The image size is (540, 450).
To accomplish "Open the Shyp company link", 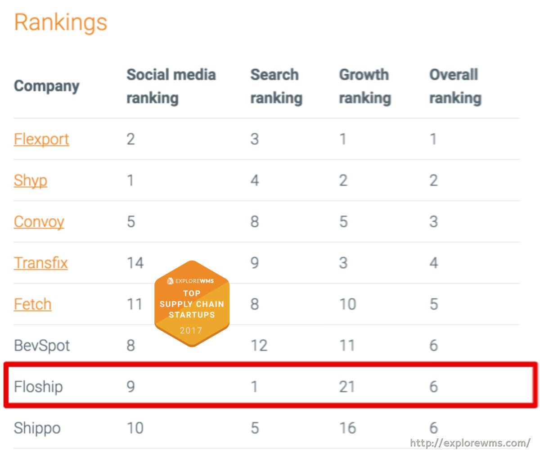I will (x=31, y=180).
